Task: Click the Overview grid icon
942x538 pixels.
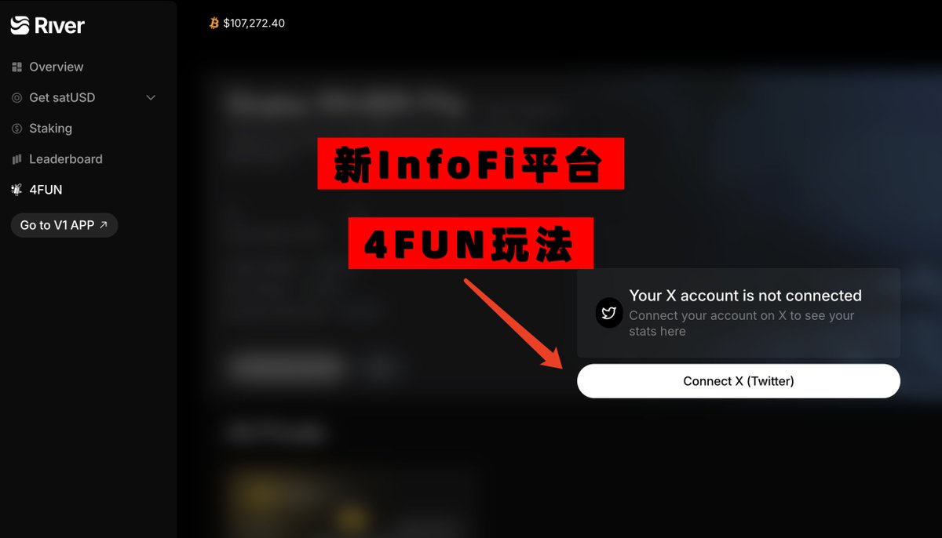Action: pyautogui.click(x=17, y=67)
